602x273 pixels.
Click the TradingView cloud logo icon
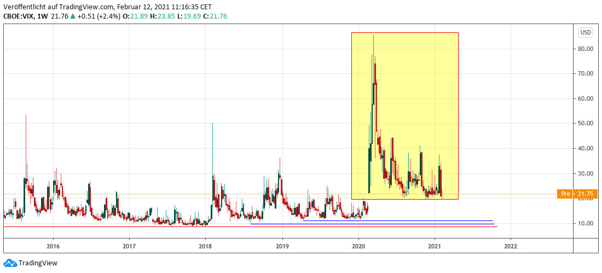10,263
